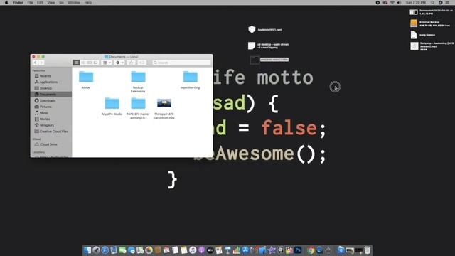
Task: Open the View menu
Action: (x=50, y=3)
